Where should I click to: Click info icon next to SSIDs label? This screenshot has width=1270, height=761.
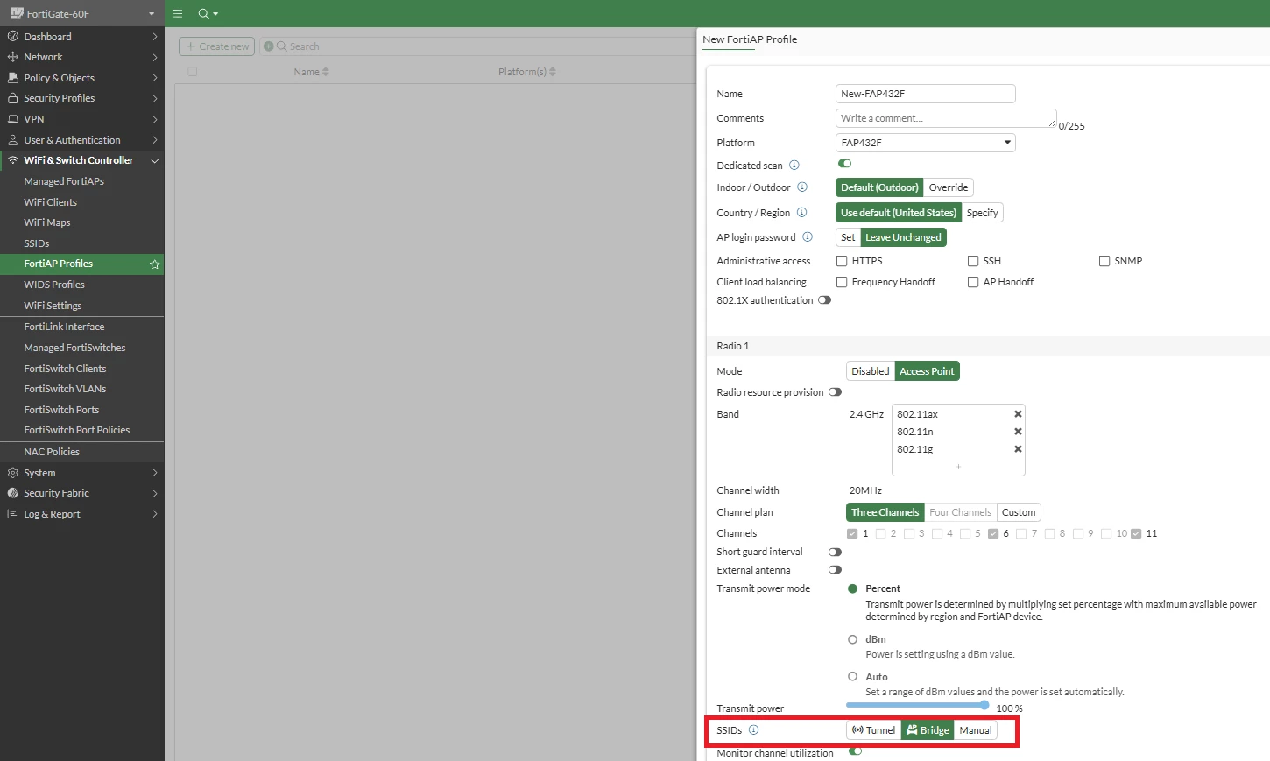tap(754, 730)
